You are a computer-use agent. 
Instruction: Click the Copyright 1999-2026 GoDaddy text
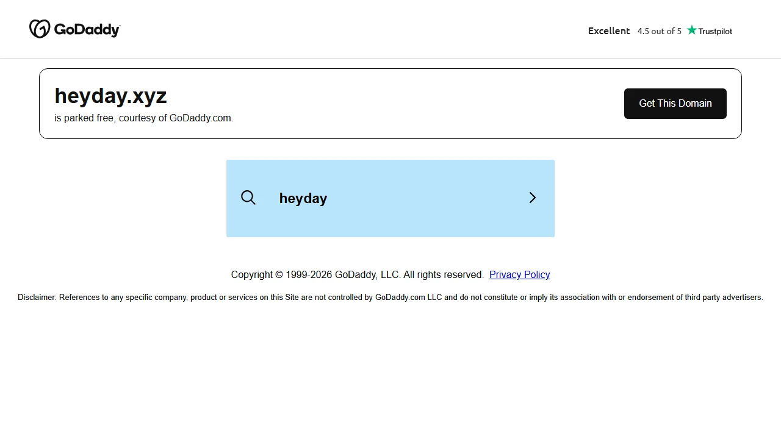(x=358, y=275)
